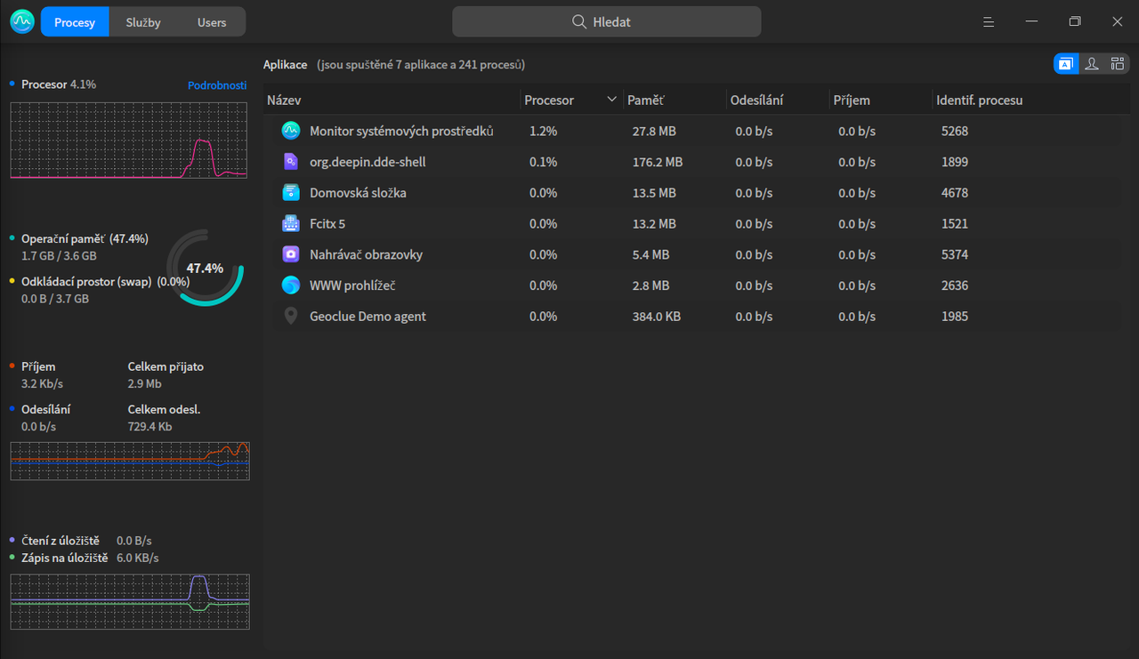The width and height of the screenshot is (1139, 659).
Task: Click the 384.0 KB memory value
Action: coord(657,317)
